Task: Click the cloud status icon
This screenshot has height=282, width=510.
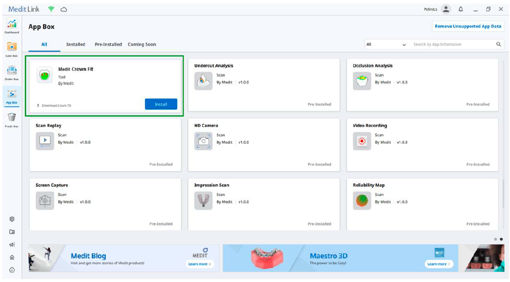Action: (x=64, y=9)
